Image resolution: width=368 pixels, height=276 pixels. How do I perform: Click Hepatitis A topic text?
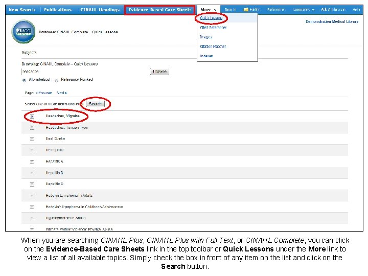pos(54,162)
